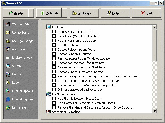Choose the Logon keys icon

(x=8, y=83)
